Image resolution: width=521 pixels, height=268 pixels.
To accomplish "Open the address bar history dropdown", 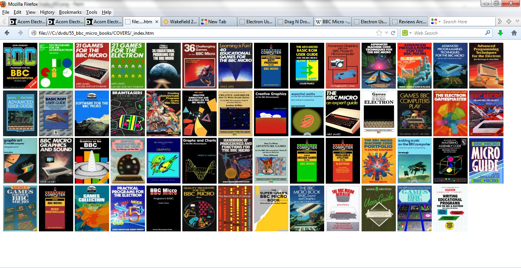I will [386, 33].
